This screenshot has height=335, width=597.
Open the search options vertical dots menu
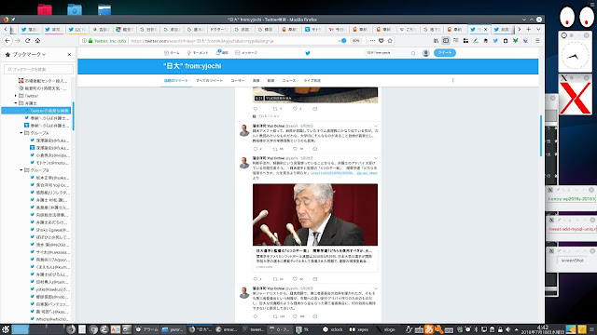(453, 80)
